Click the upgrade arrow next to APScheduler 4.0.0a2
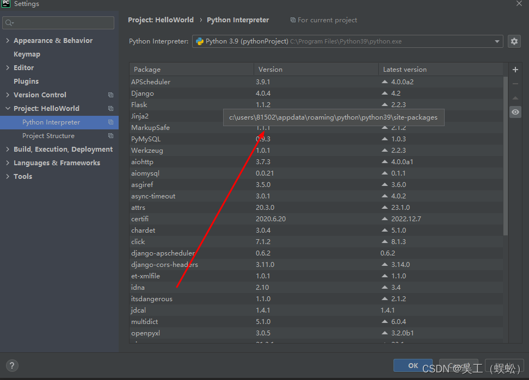The width and height of the screenshot is (529, 380). tap(385, 82)
